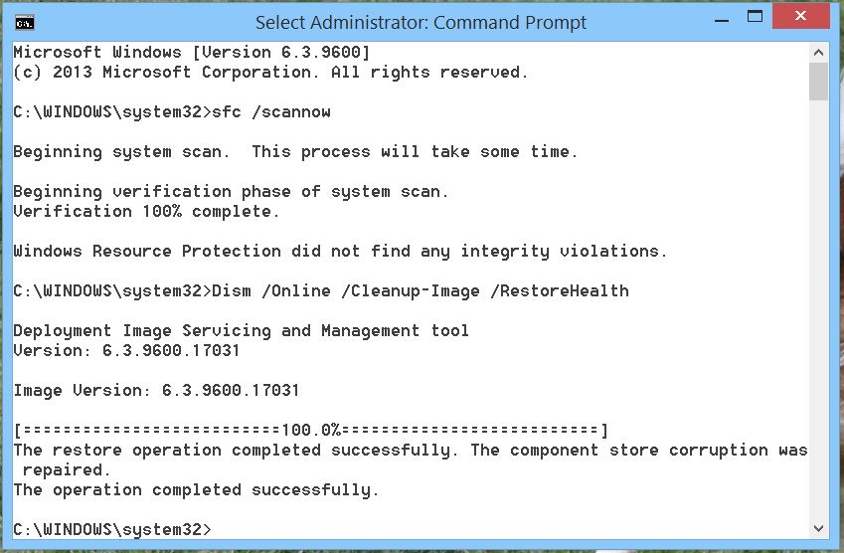844x553 pixels.
Task: Click 'The operation completed successfully.' line
Action: click(x=196, y=490)
